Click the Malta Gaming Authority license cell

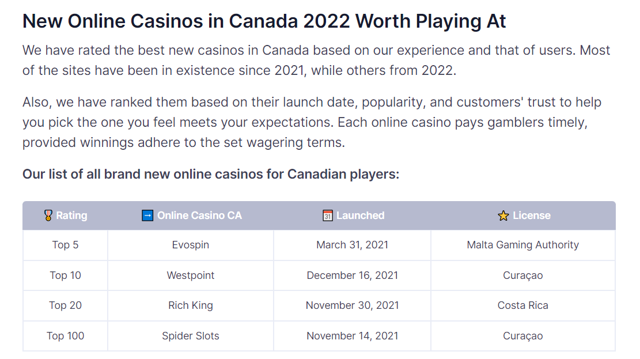pyautogui.click(x=523, y=245)
